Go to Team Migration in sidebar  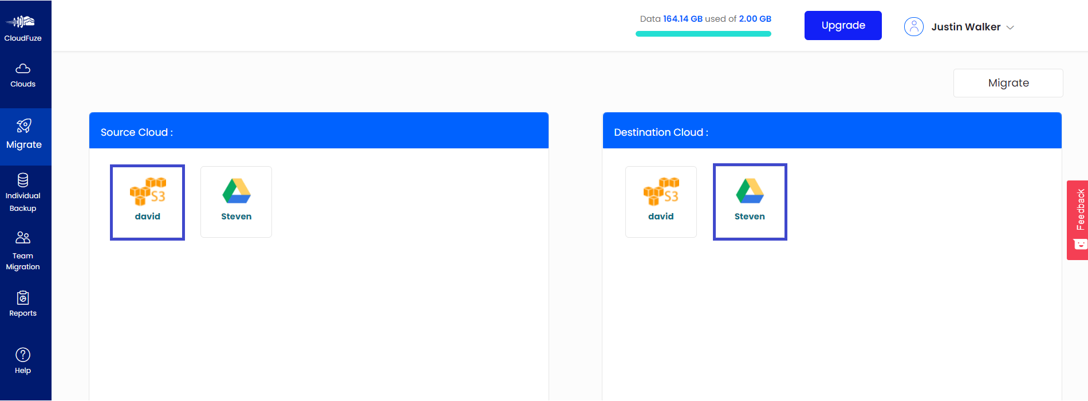click(23, 251)
